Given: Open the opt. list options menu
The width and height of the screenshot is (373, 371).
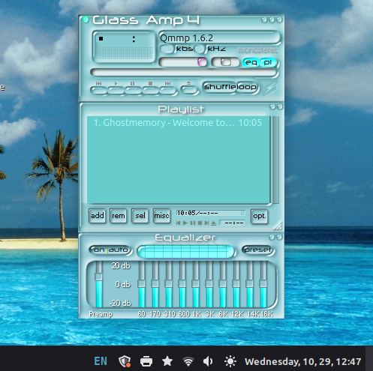Looking at the screenshot, I should [259, 216].
